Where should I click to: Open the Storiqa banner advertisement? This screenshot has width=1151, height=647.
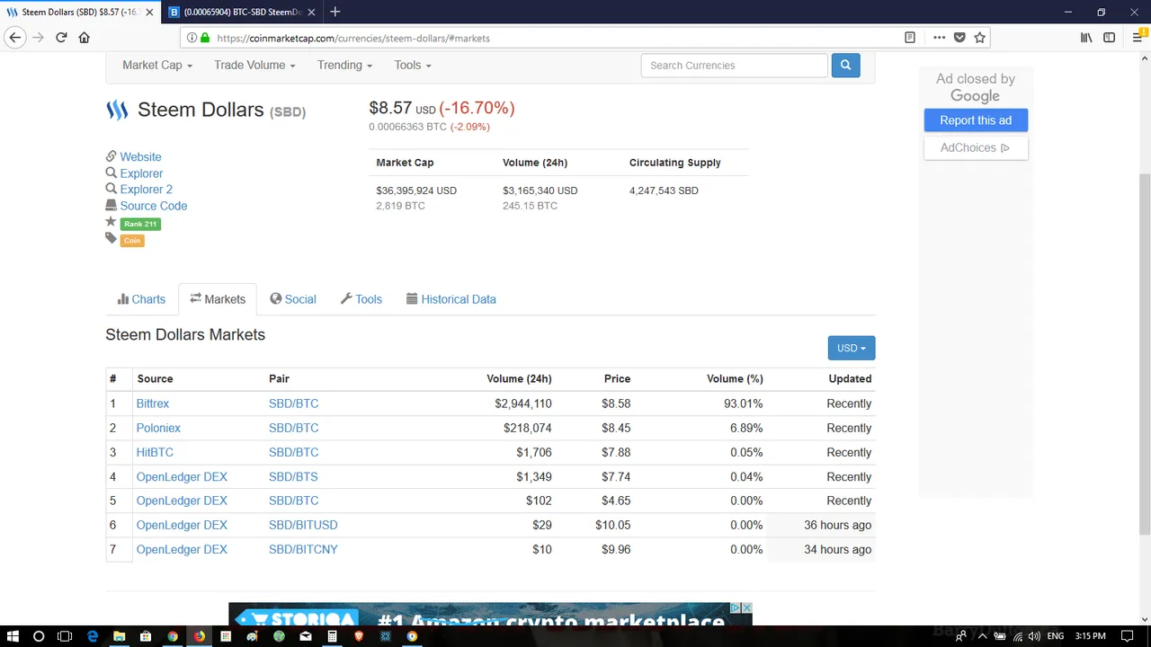pos(490,615)
